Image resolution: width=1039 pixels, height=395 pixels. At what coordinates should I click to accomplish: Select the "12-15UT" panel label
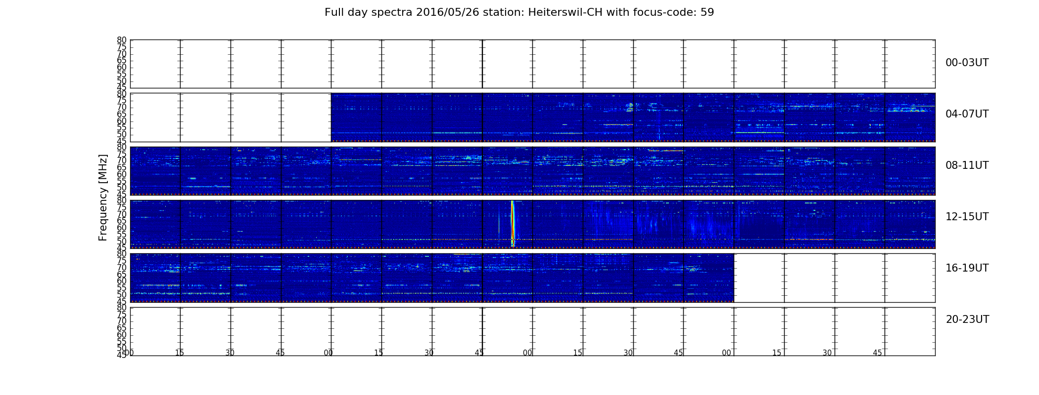pos(967,217)
